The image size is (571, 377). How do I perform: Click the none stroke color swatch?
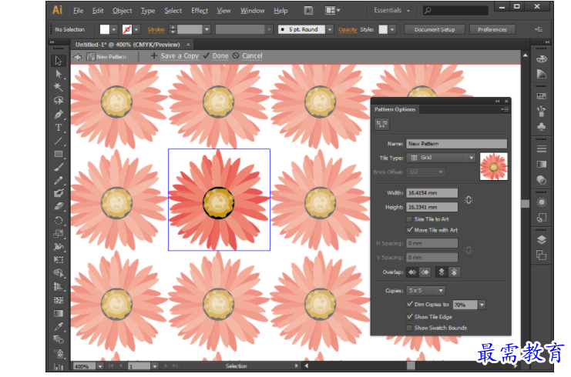127,29
